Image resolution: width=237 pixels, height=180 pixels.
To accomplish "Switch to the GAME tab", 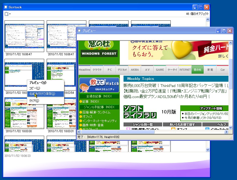I will click(160, 70).
